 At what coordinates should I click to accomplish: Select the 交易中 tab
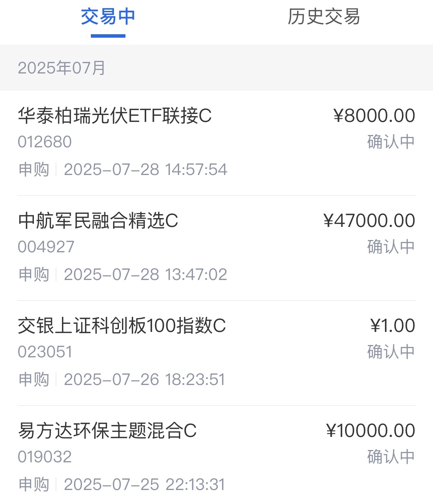coord(108,17)
